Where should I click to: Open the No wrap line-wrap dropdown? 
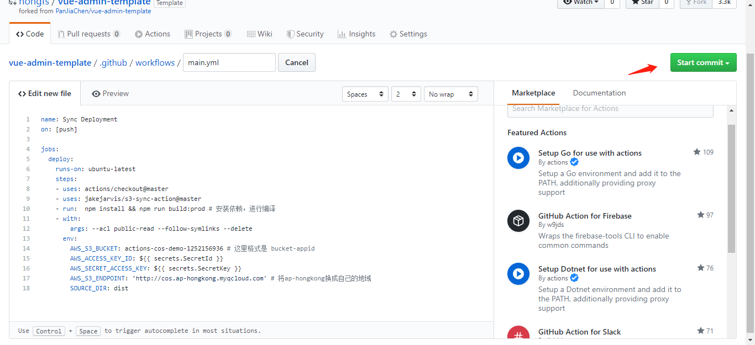(451, 94)
